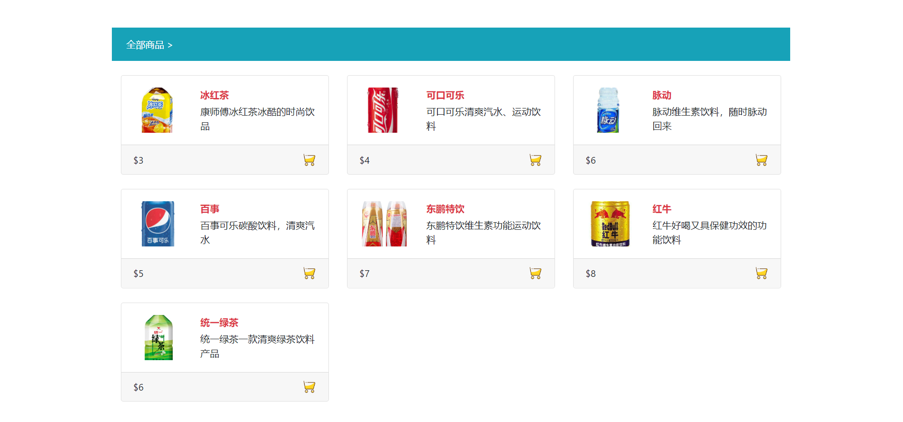The width and height of the screenshot is (903, 422).
Task: Click the $8 price of 红牛
Action: (x=591, y=274)
